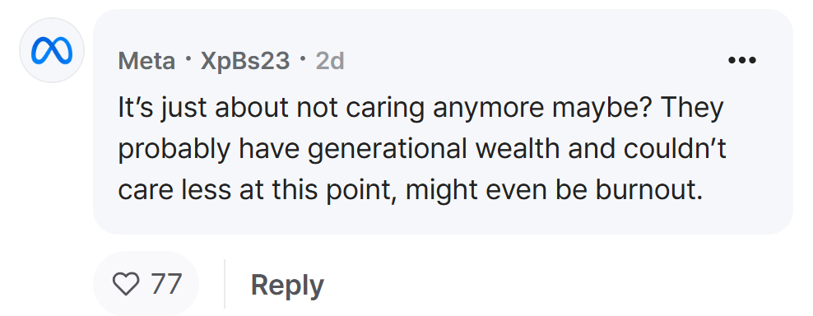The width and height of the screenshot is (813, 316).
Task: Like the comment using the heart icon
Action: pyautogui.click(x=126, y=285)
